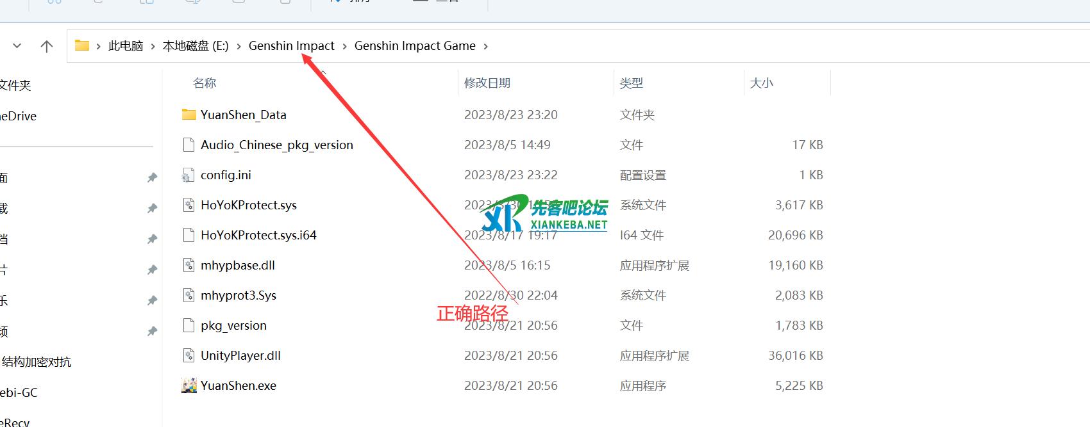This screenshot has width=1090, height=427.
Task: Select the YuanShen_Data folder icon
Action: pos(189,115)
